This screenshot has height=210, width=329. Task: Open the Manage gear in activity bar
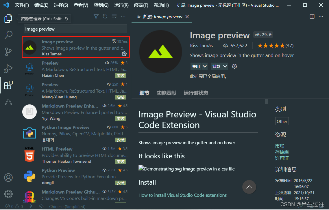coord(8,194)
